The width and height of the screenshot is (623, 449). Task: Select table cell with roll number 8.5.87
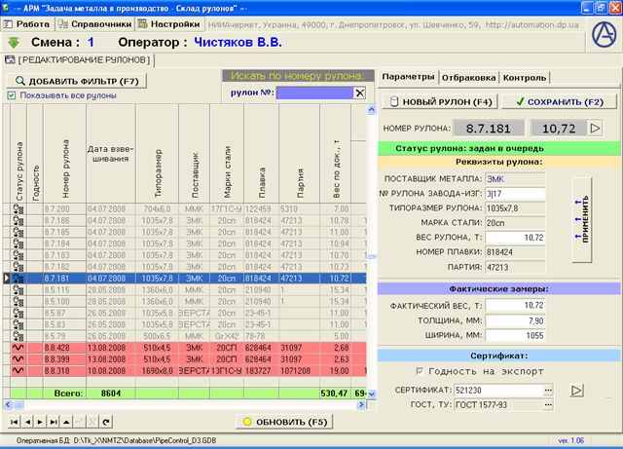65,313
